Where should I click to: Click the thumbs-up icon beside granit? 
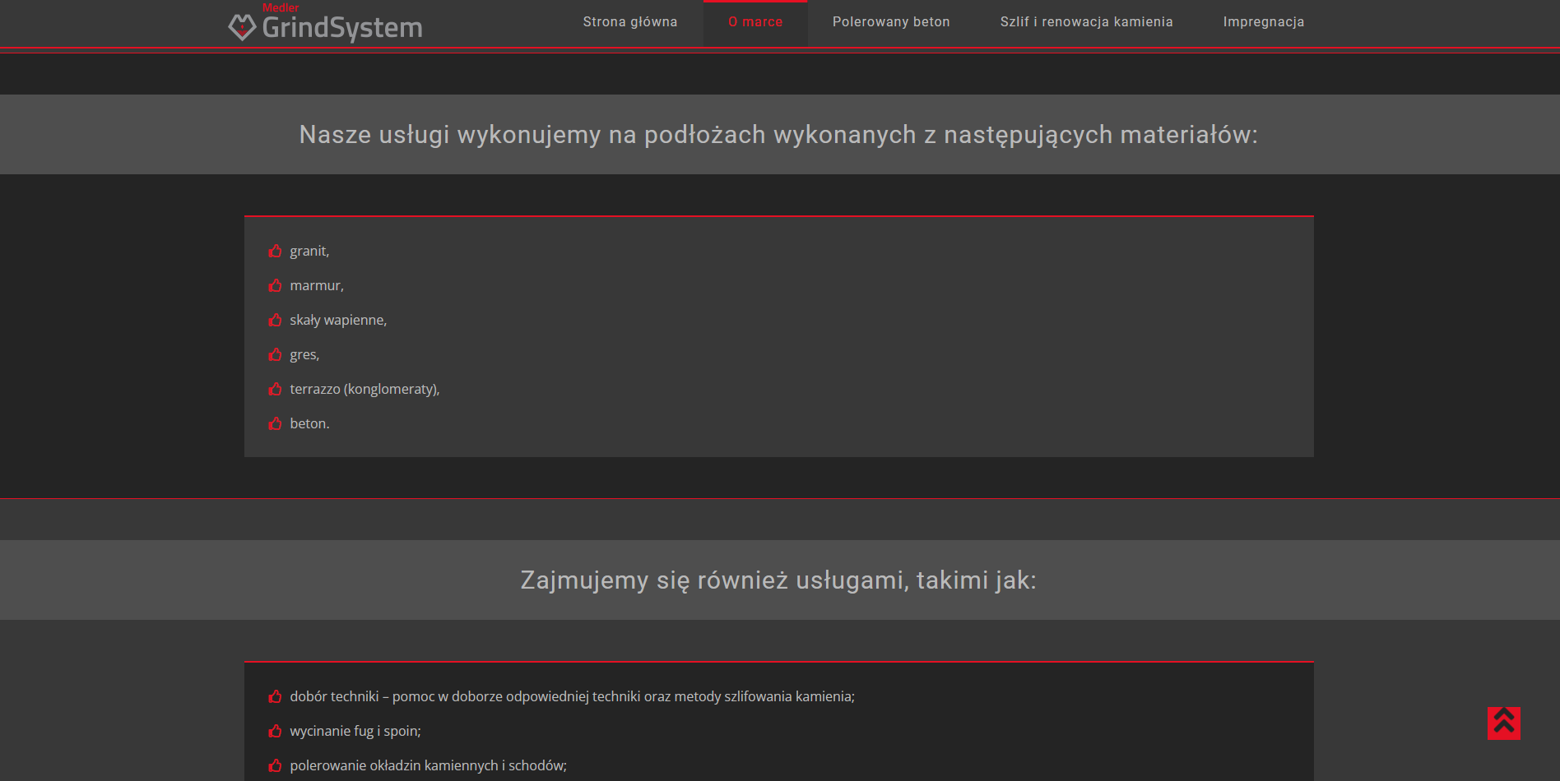275,251
